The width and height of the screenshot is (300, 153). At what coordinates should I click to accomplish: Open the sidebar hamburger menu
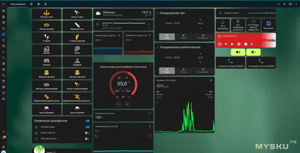[x=3, y=4]
